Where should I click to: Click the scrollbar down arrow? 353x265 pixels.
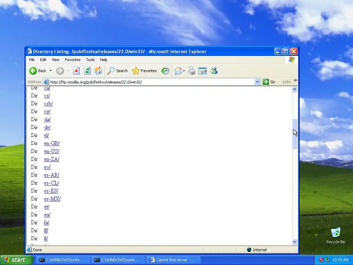[x=294, y=242]
